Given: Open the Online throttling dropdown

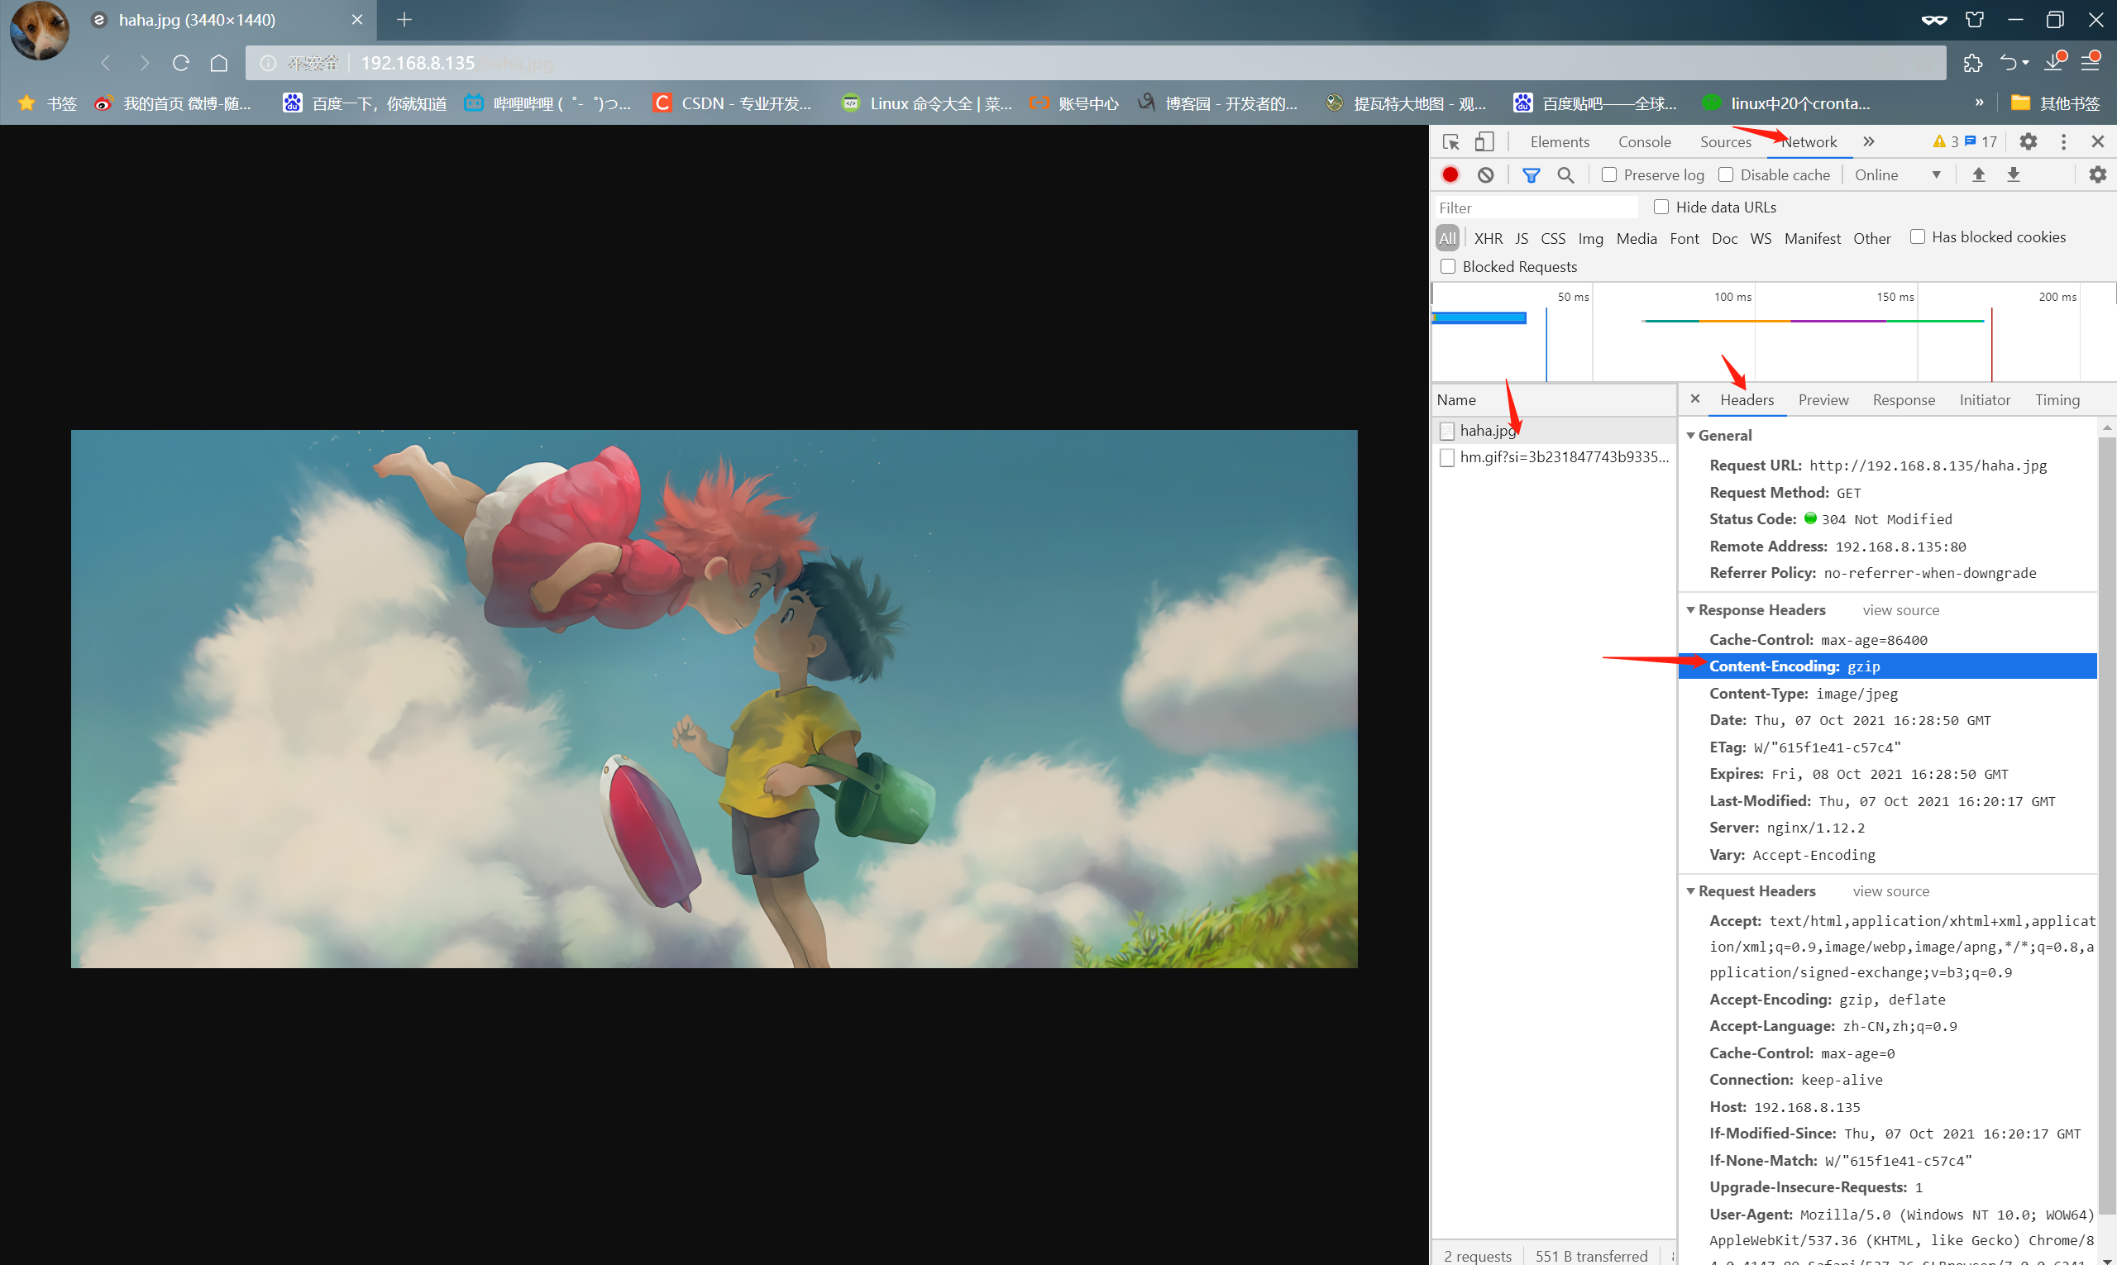Looking at the screenshot, I should click(1898, 174).
